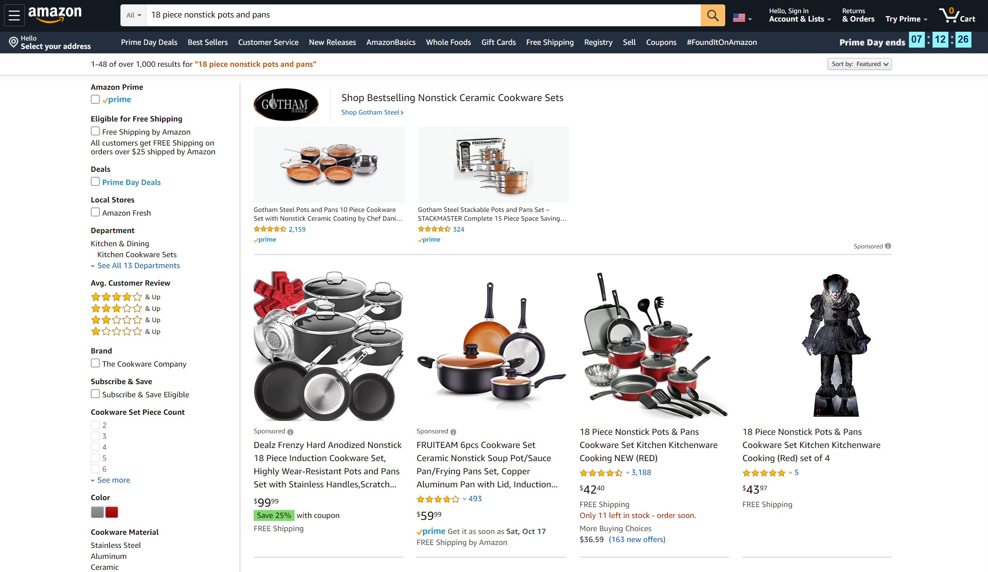Open Best Sellers in navigation bar

point(207,42)
